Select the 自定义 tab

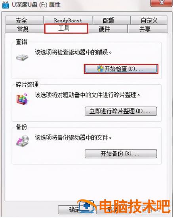click(x=149, y=20)
